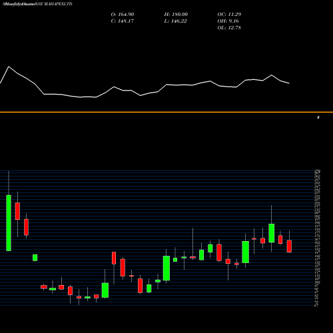Click the 'OL: 12.78' value
The image size is (333, 333).
229,28
